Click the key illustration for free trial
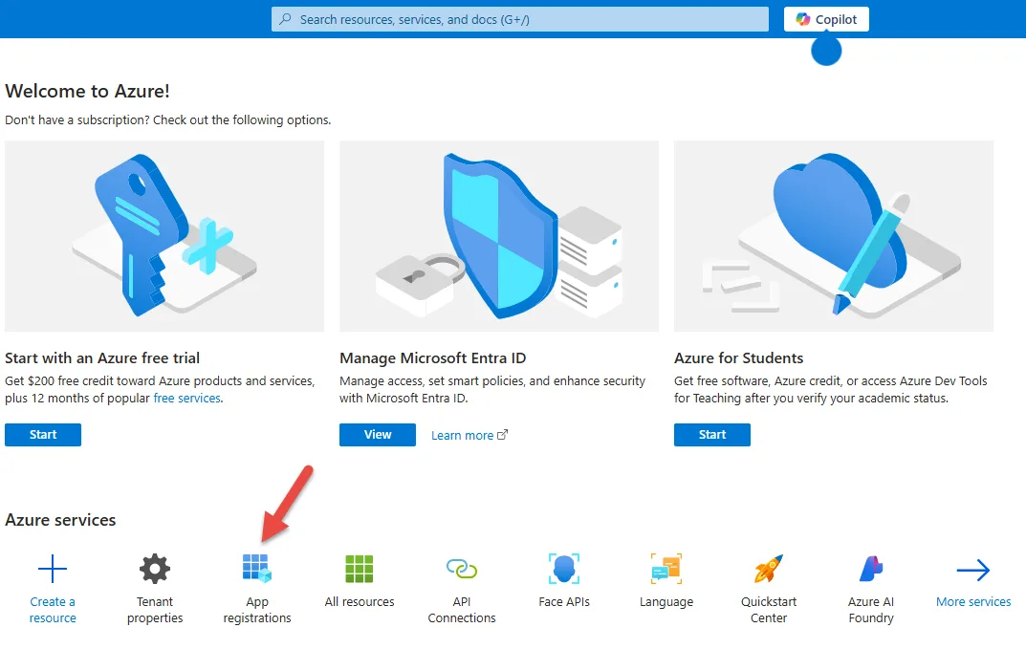Screen dimensions: 1026x671 pos(164,236)
